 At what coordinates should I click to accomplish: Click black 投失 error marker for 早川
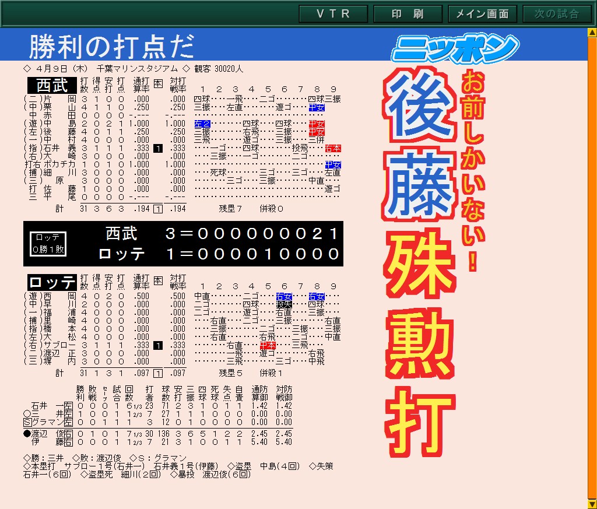(x=284, y=304)
